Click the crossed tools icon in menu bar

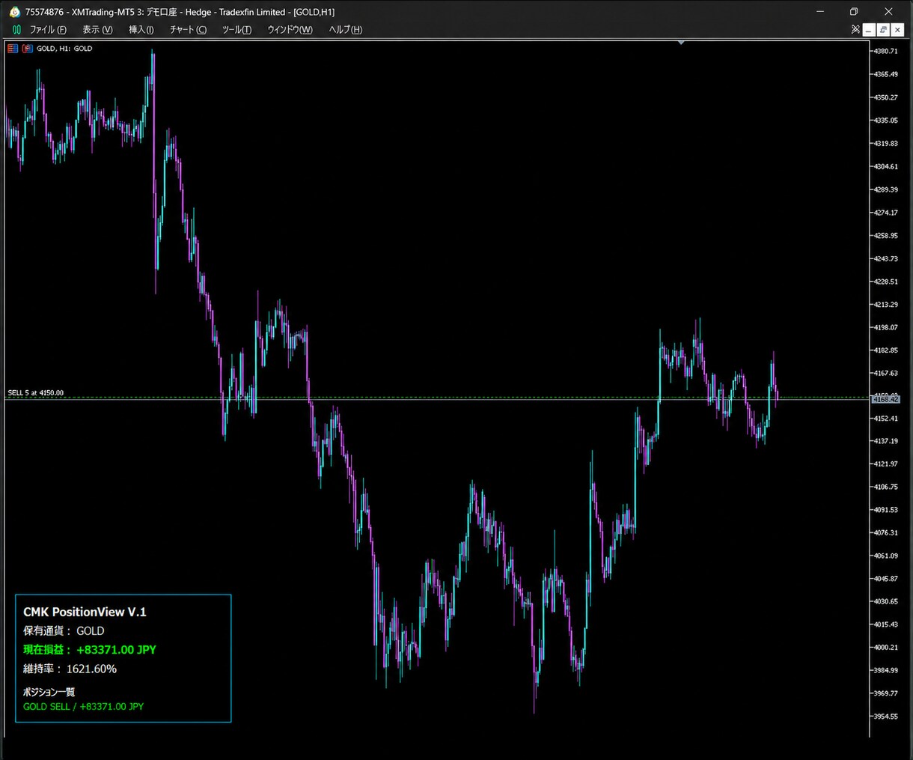pyautogui.click(x=855, y=29)
